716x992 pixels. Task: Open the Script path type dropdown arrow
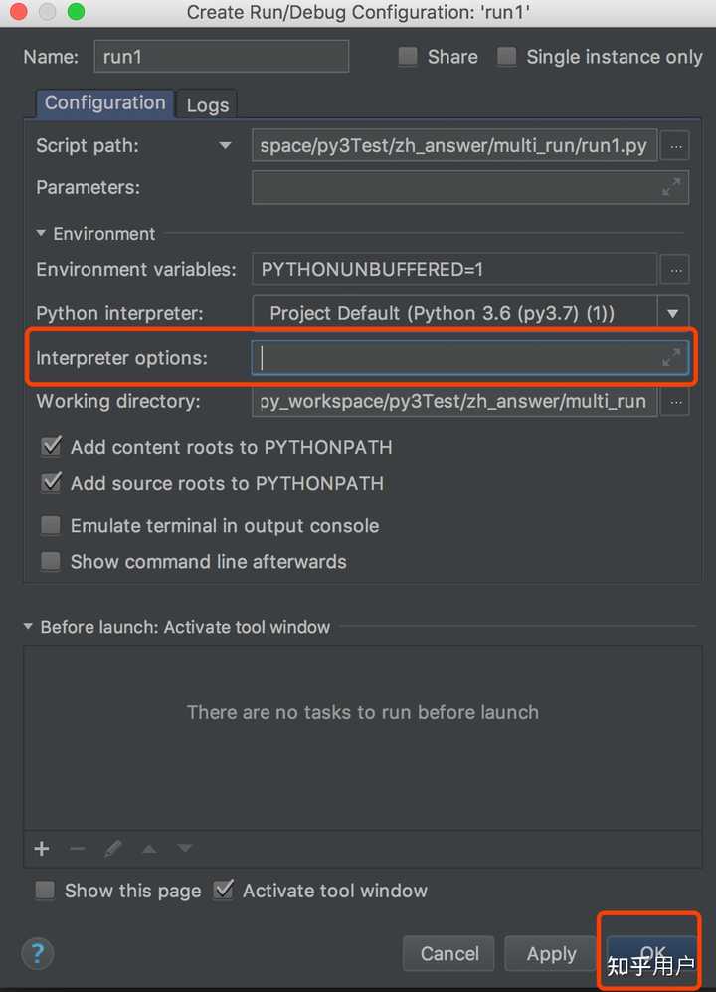click(x=226, y=146)
